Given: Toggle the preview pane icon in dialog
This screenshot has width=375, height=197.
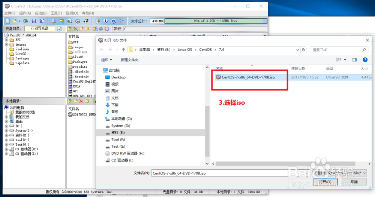Looking at the screenshot, I should (355, 60).
